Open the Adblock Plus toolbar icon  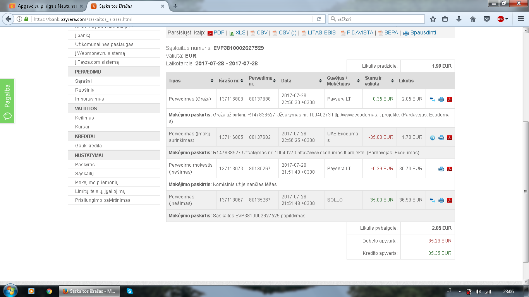click(x=501, y=19)
